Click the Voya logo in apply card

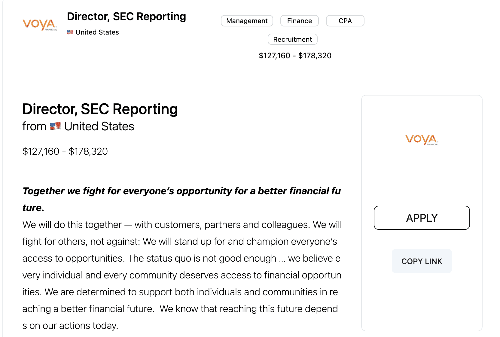coord(422,140)
